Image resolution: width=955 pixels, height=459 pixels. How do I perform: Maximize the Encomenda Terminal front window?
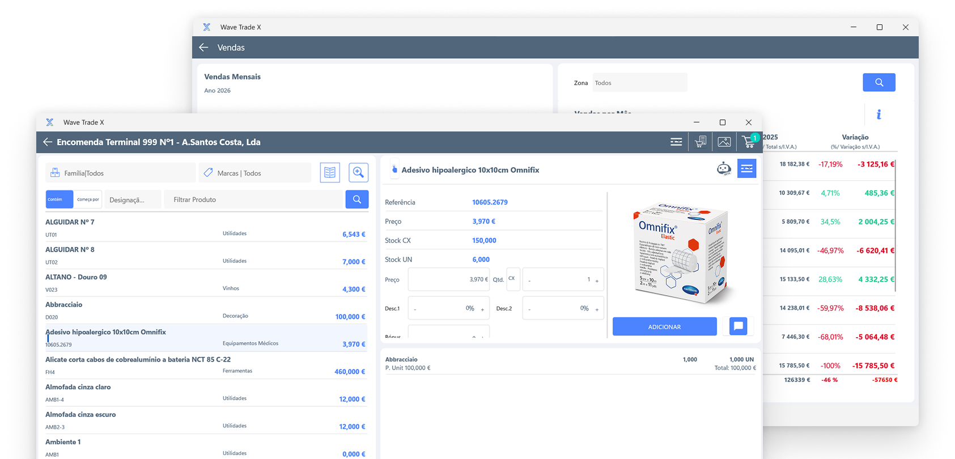tap(723, 122)
